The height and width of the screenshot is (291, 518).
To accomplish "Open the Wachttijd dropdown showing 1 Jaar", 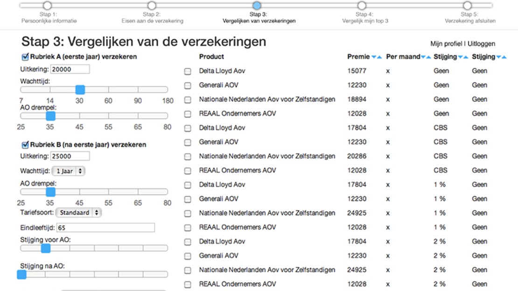I will click(68, 171).
